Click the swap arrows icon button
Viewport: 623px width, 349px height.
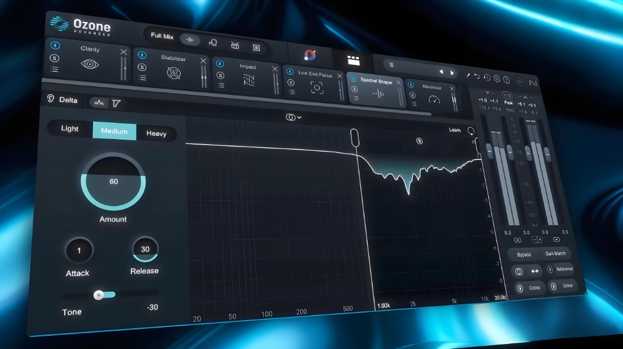535,271
